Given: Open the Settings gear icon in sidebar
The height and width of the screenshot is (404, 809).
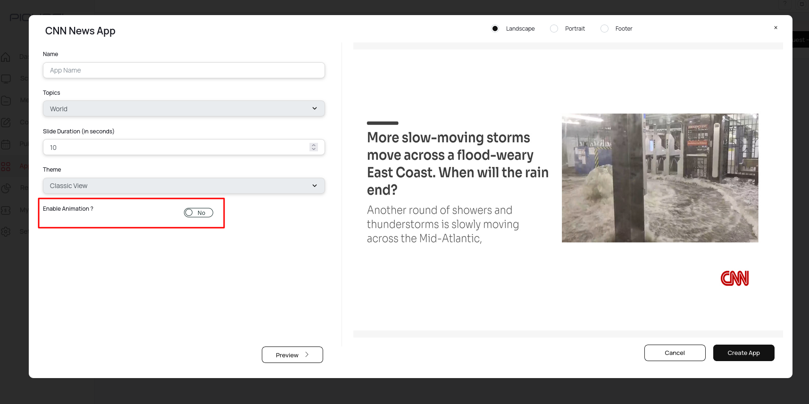Looking at the screenshot, I should point(6,231).
